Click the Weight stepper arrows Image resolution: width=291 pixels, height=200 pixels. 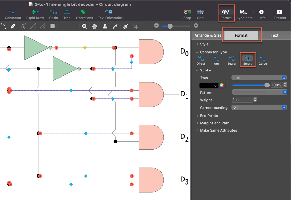[255, 100]
